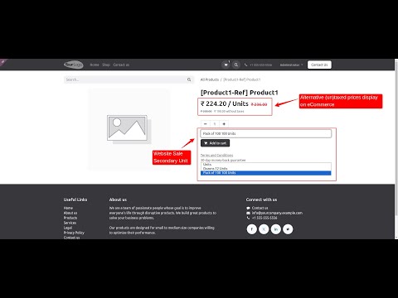Screen dimensions: 398x298
Task: Click the footer +1 555-555-5556 phone number
Action: pyautogui.click(x=265, y=218)
